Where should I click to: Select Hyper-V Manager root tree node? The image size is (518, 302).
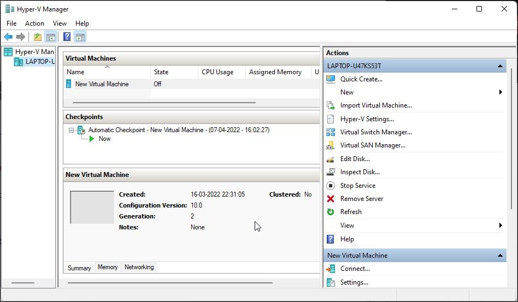point(29,52)
